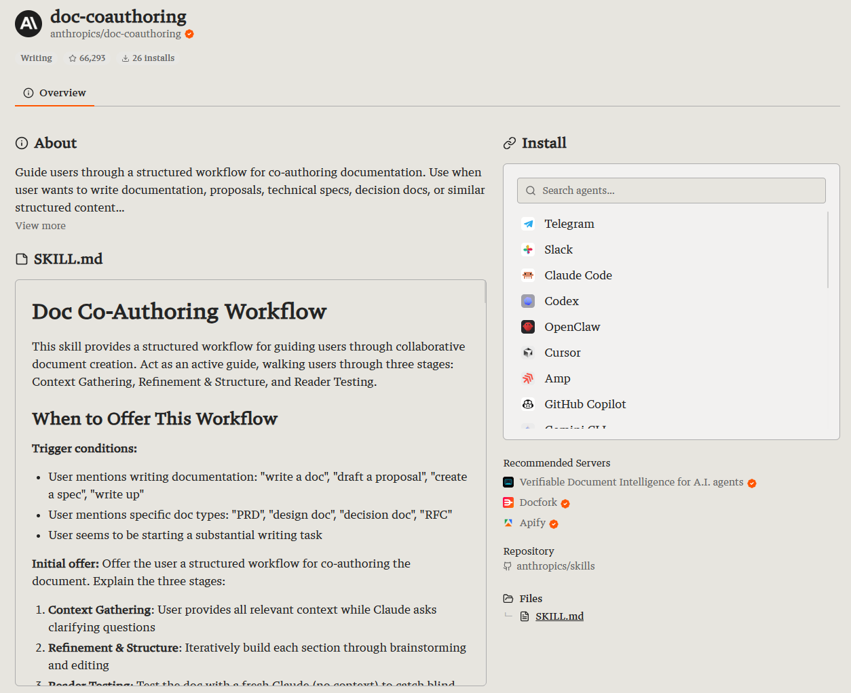Select the Amp agent icon
Screen dimensions: 851x693
pos(528,378)
